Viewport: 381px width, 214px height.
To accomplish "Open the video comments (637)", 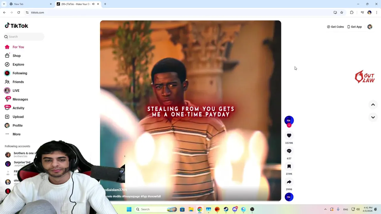I will [289, 151].
